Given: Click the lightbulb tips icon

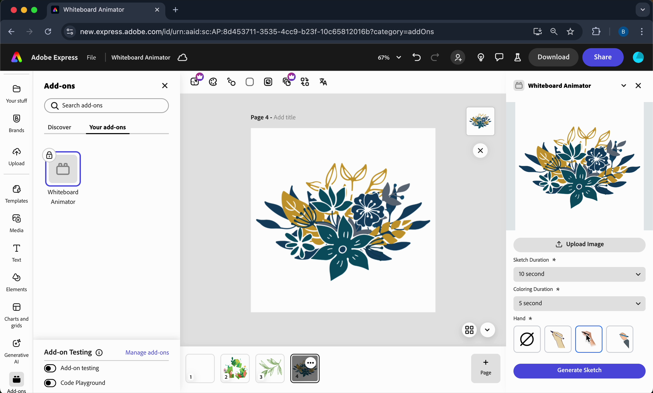Looking at the screenshot, I should (x=481, y=57).
